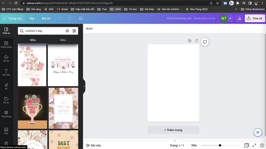Viewport: 266px width, 149px height.
Task: Switch to the Kiểu styles tab
Action: 63,40
